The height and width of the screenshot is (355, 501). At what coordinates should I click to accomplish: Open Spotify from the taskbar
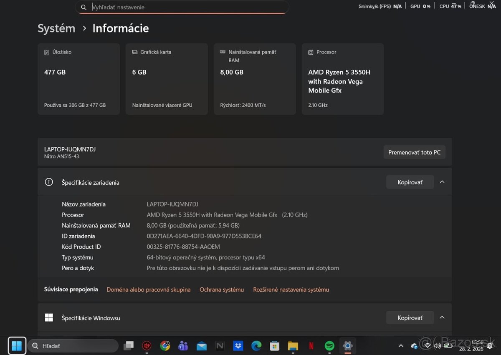(329, 346)
